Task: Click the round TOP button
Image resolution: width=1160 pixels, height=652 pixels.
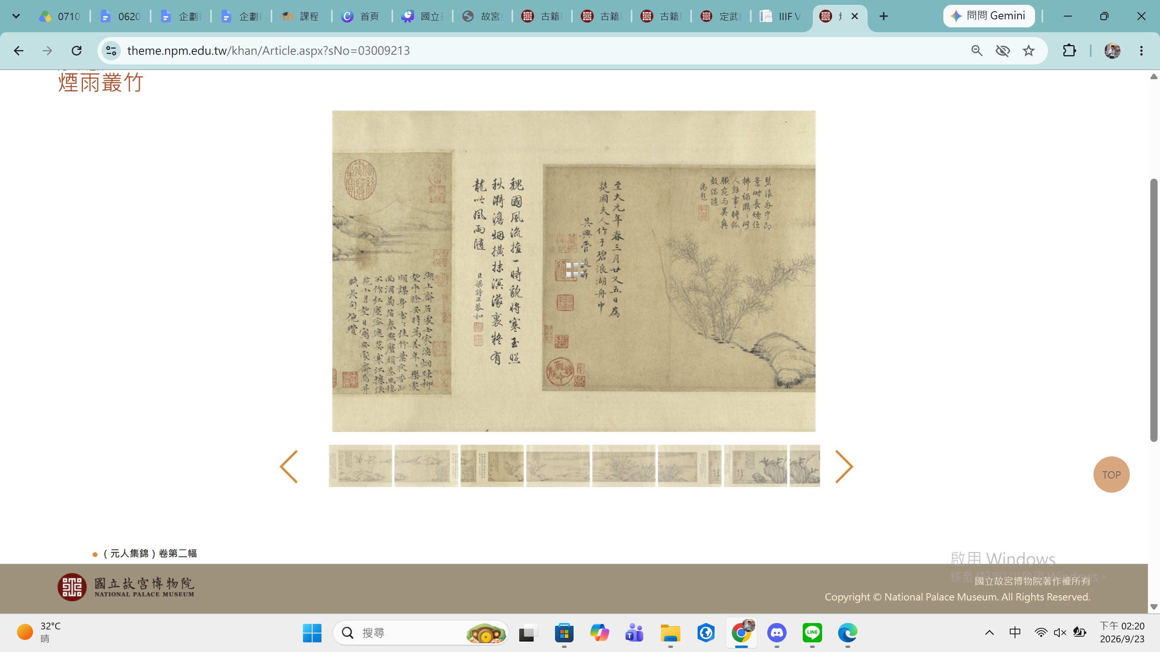Action: [x=1111, y=475]
